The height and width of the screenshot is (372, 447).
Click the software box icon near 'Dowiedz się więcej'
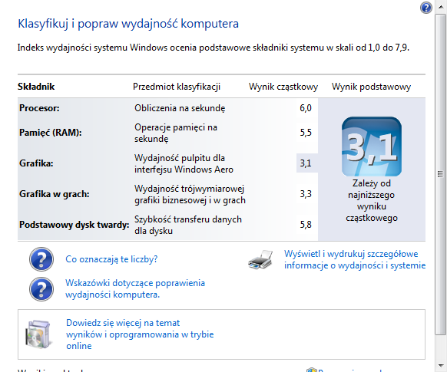click(38, 334)
